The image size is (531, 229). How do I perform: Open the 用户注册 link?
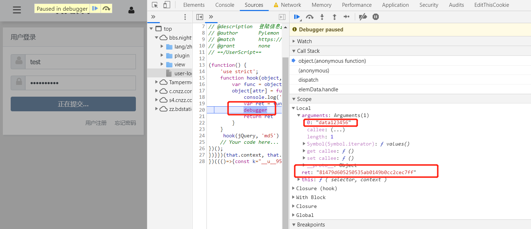(96, 123)
